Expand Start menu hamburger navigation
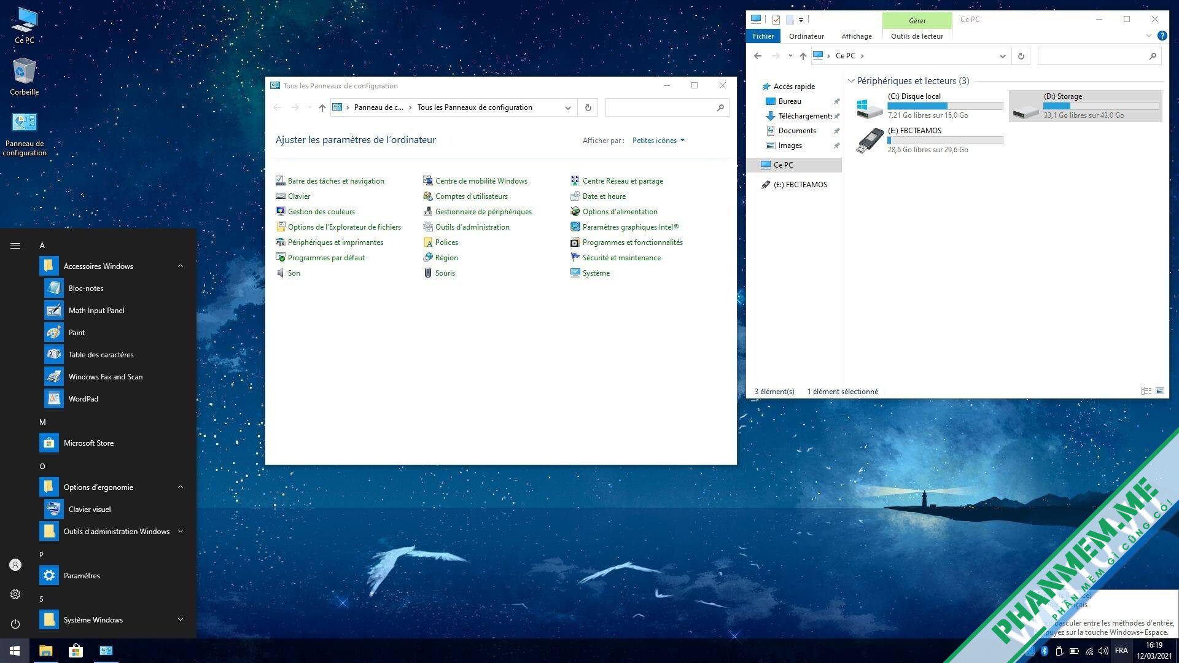Image resolution: width=1179 pixels, height=663 pixels. 15,246
